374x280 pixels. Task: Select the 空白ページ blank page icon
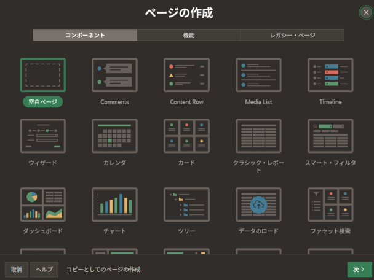click(x=42, y=75)
